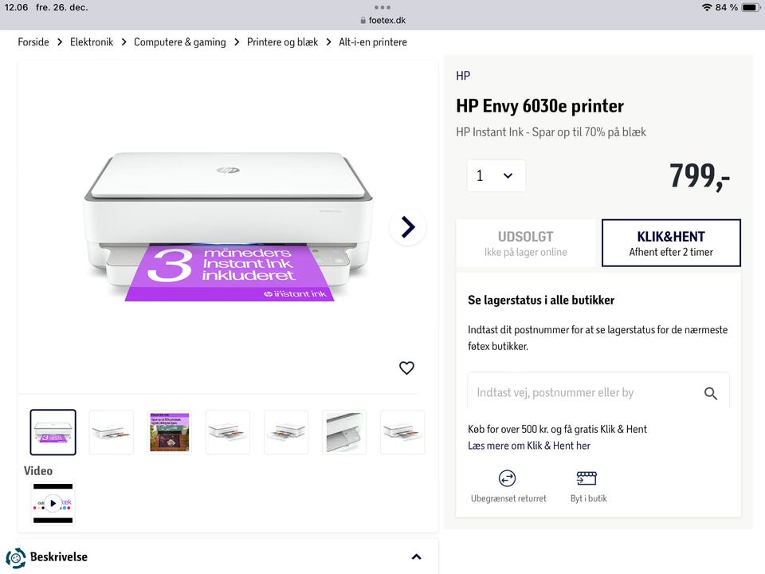Tap the foetex.dk address bar
The image size is (765, 574).
382,21
